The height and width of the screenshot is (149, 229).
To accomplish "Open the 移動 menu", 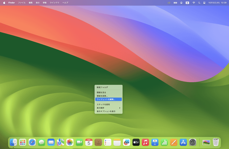I will (x=45, y=3).
